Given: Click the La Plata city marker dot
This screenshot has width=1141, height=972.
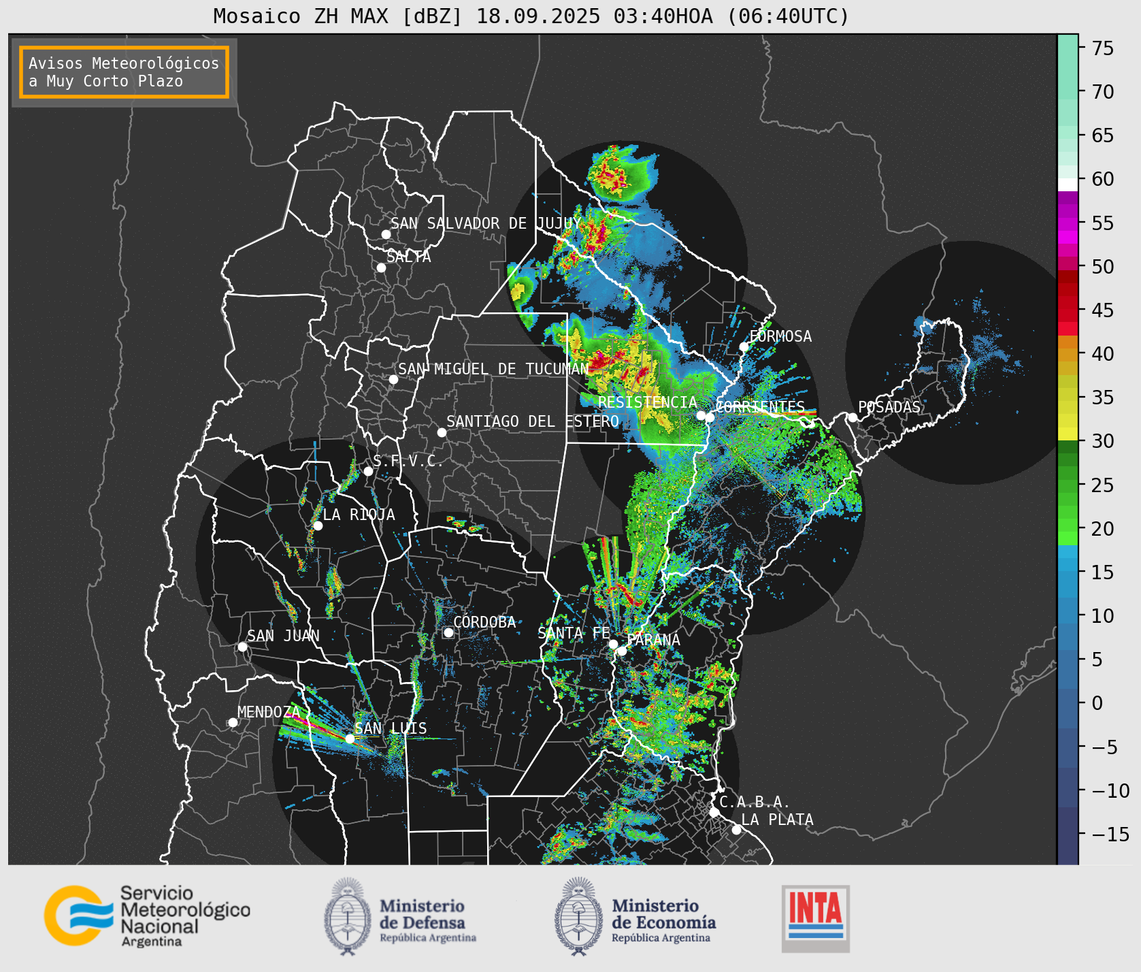Looking at the screenshot, I should (736, 829).
